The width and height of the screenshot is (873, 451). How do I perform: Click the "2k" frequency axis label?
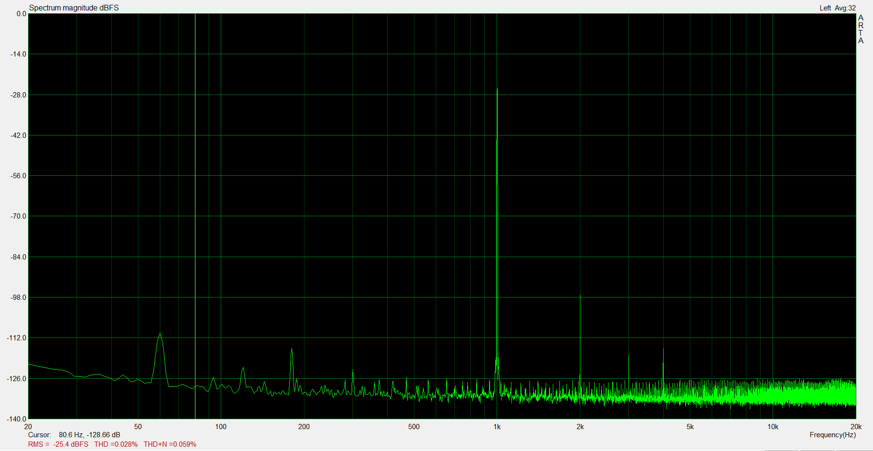tap(580, 427)
